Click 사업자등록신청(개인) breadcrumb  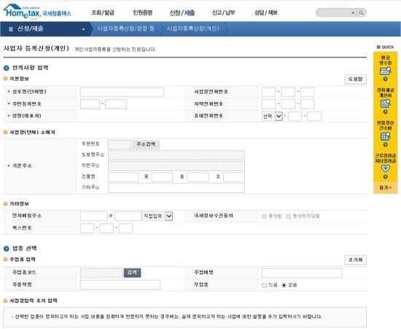coord(193,28)
